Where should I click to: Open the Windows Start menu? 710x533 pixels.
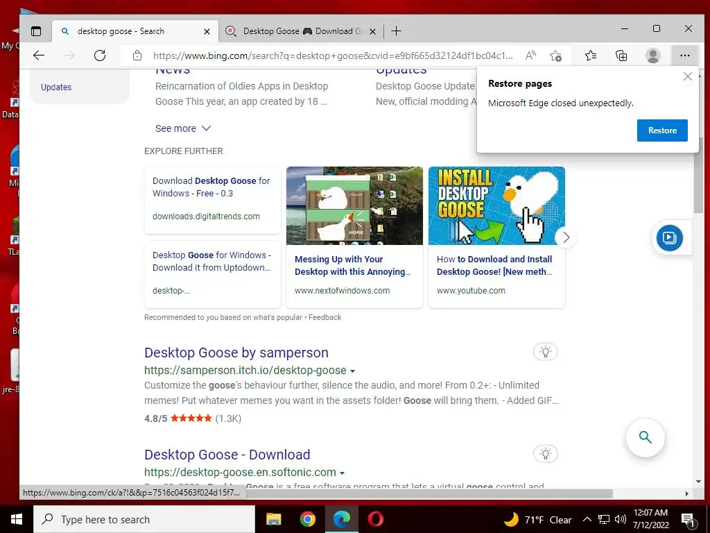point(17,519)
